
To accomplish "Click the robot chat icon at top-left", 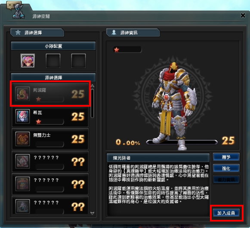I will tap(16, 9).
